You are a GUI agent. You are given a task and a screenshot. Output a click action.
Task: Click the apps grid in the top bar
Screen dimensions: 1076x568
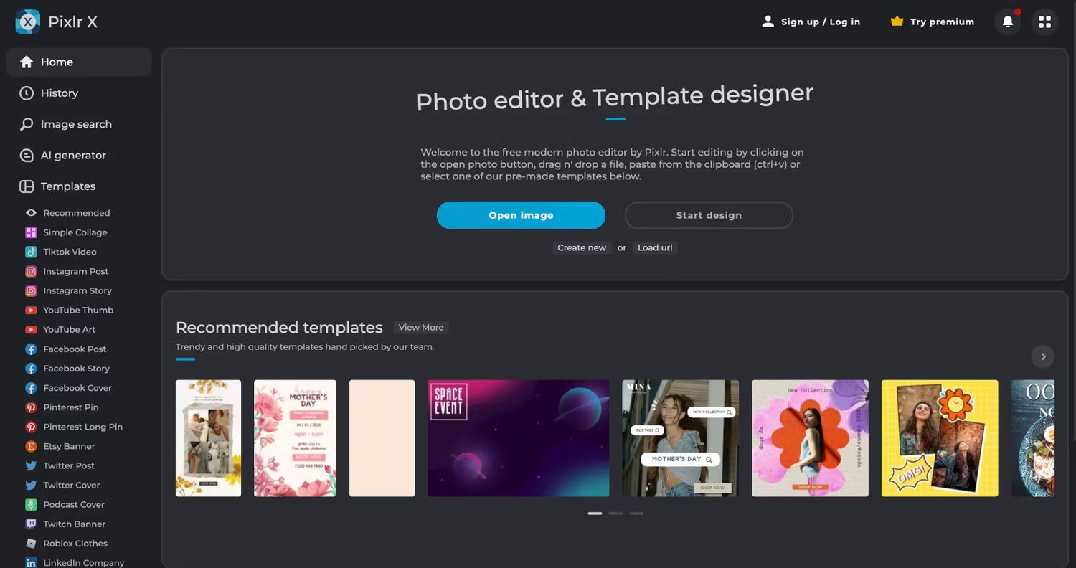click(x=1044, y=22)
